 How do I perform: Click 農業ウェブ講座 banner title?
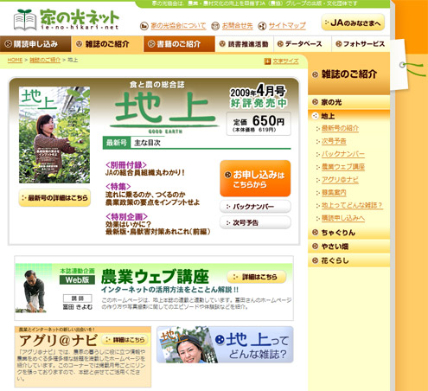[x=155, y=277]
